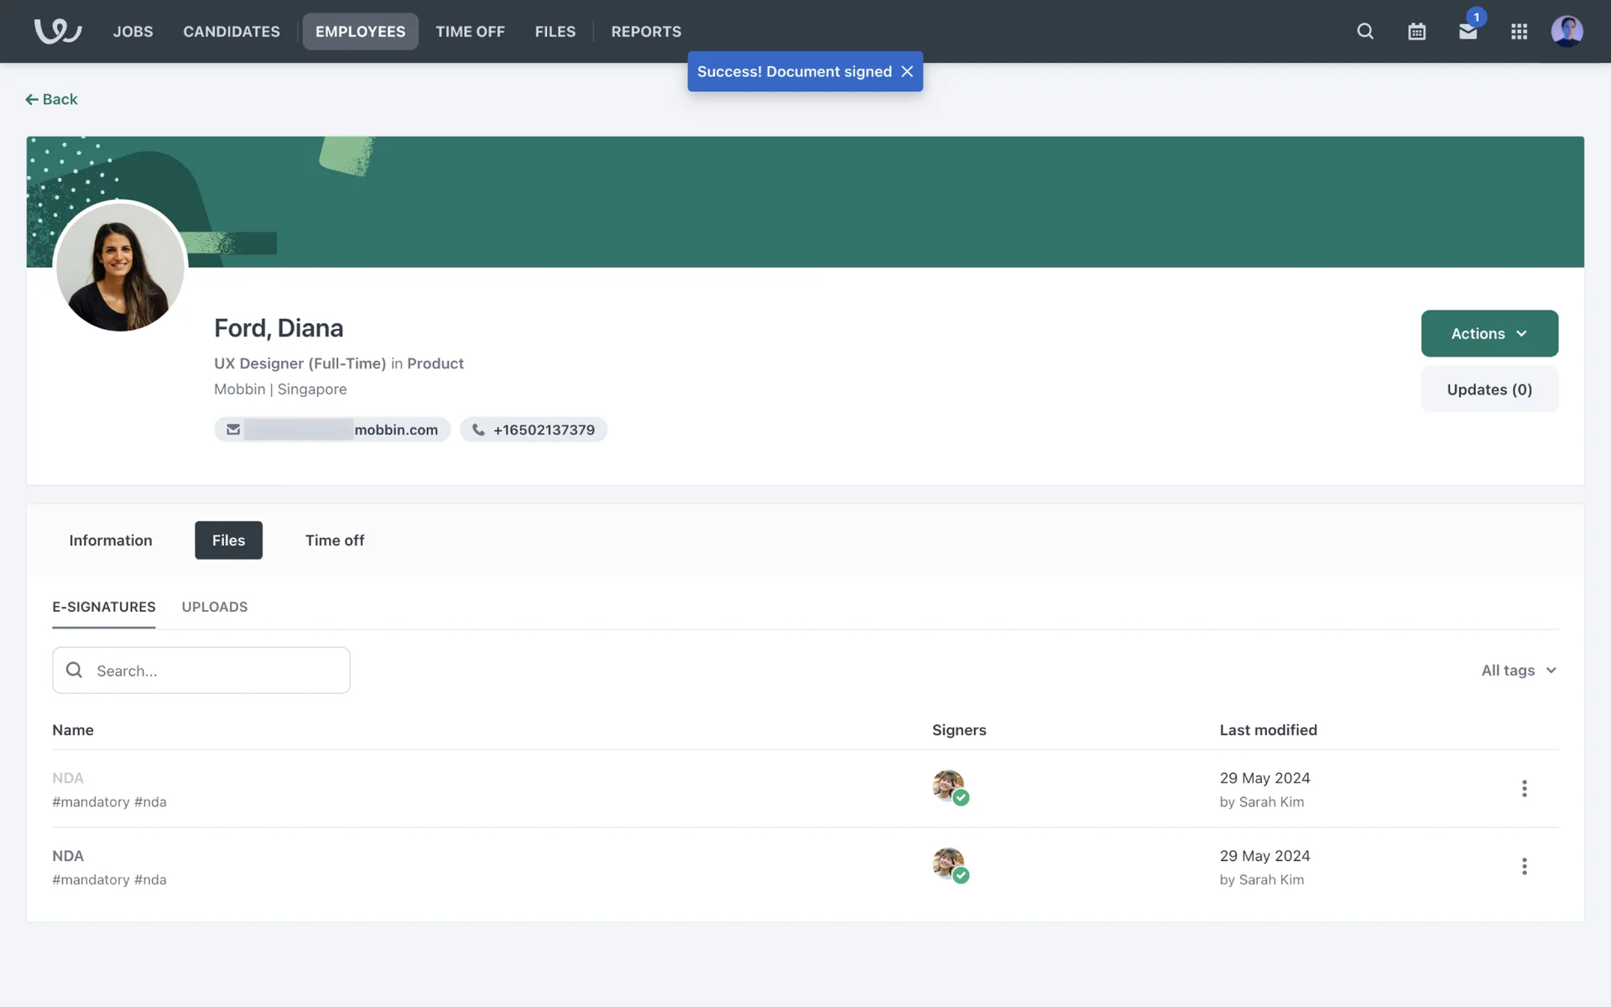Expand the All tags filter dropdown

[1519, 670]
